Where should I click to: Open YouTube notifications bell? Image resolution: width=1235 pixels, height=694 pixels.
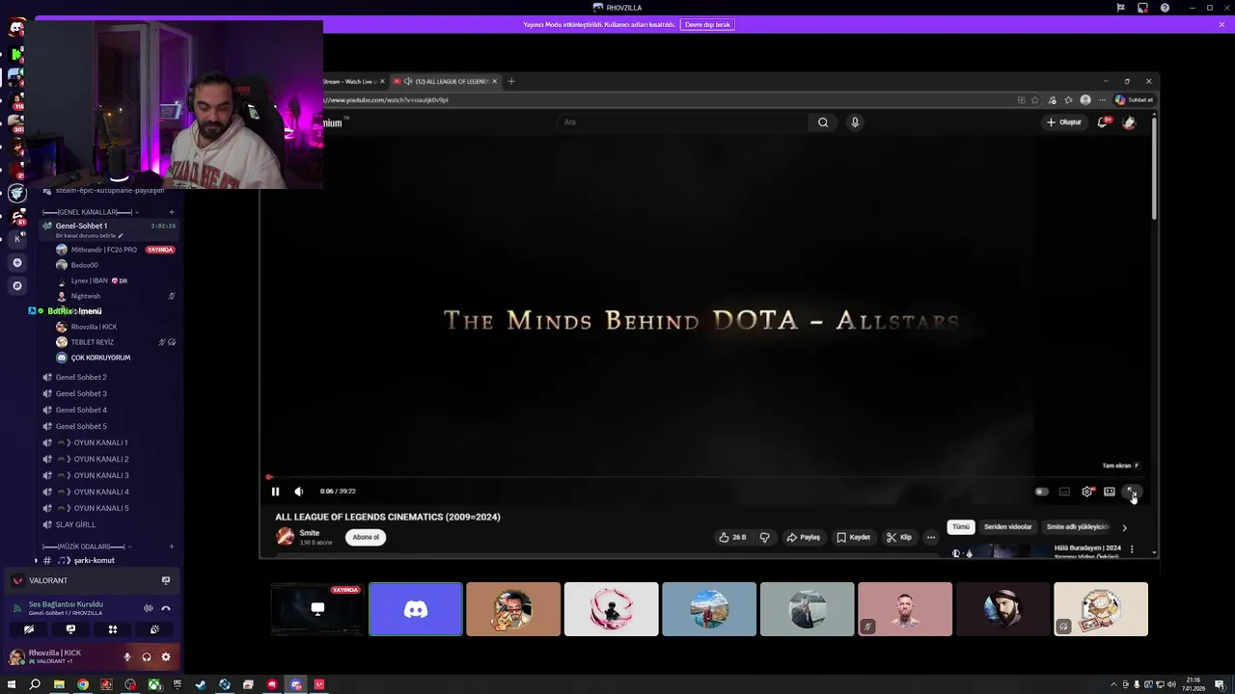(x=1103, y=122)
